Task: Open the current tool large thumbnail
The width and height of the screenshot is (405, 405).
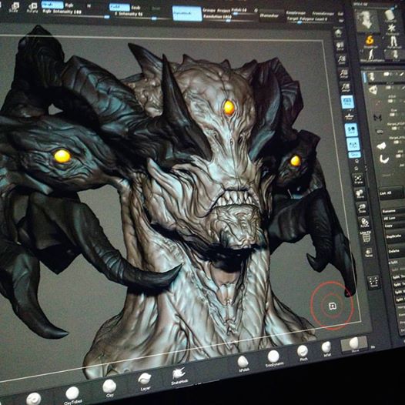Action: click(367, 21)
